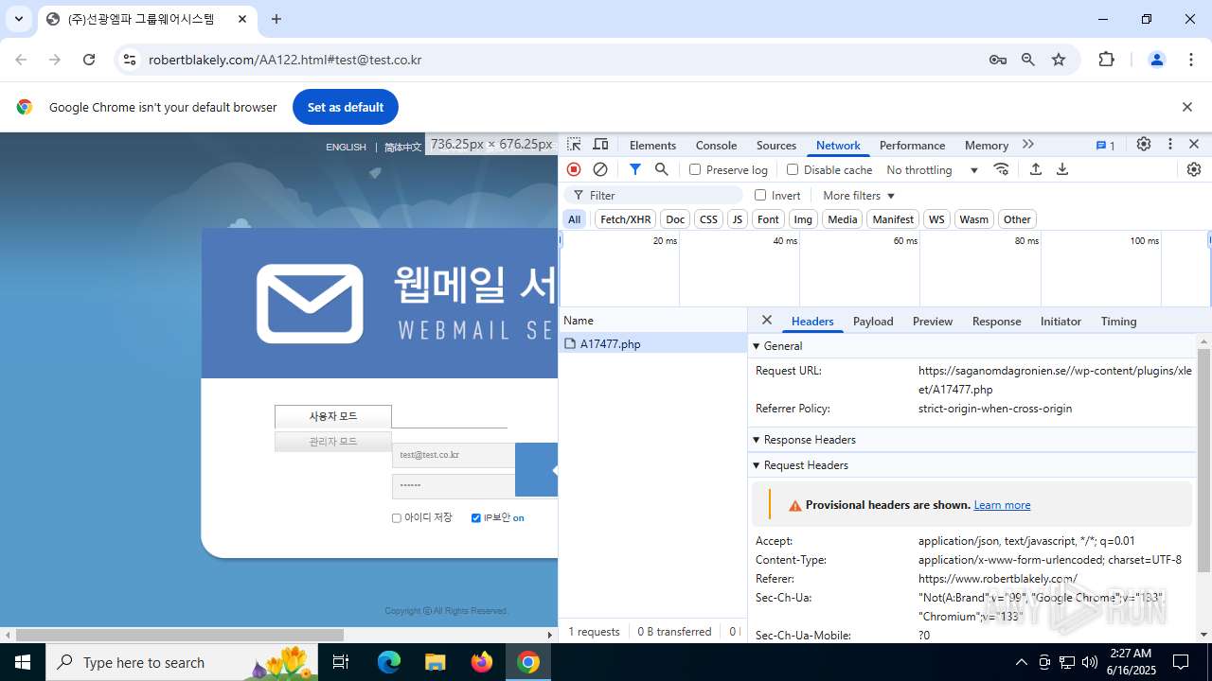The image size is (1212, 681).
Task: Filter requests by CSS
Action: pos(708,219)
